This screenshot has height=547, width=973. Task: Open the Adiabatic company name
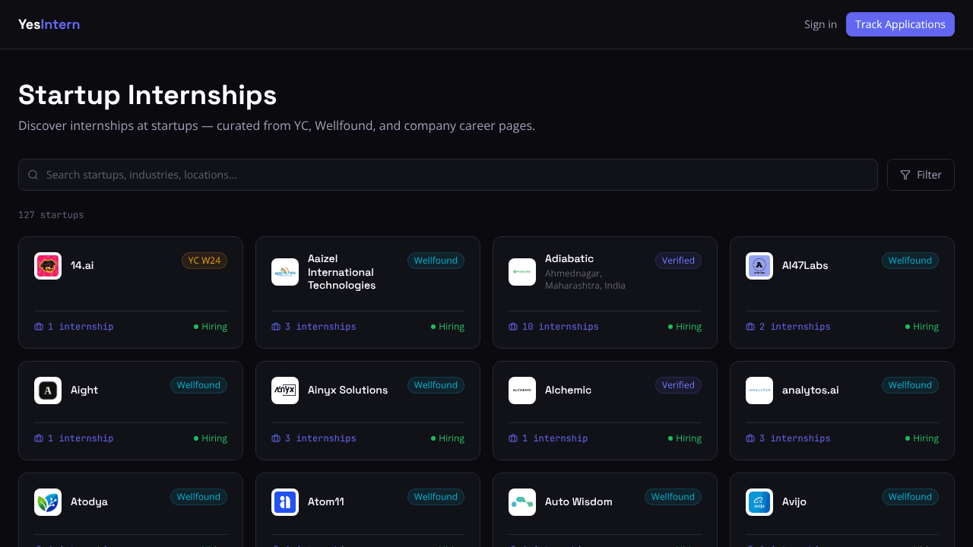coord(569,259)
